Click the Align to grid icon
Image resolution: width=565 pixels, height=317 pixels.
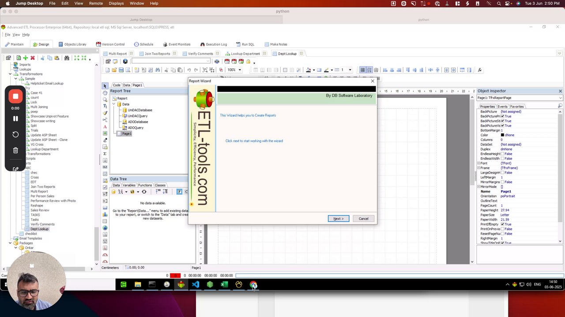[x=369, y=70]
